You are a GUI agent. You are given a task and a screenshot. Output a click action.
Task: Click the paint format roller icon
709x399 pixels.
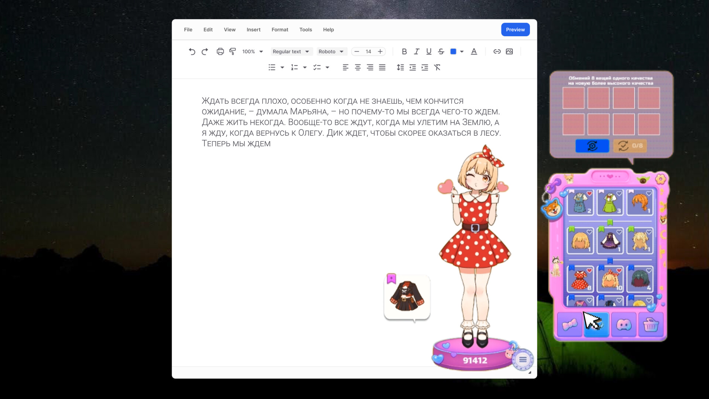click(232, 51)
